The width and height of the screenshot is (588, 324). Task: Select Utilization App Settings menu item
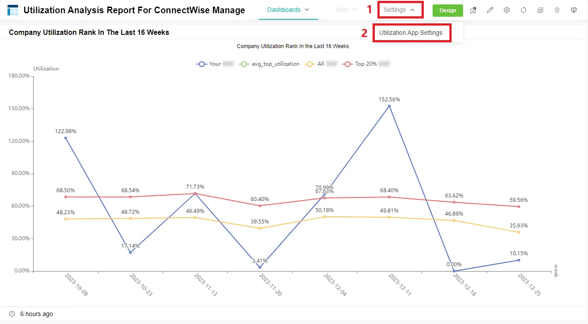tap(411, 33)
